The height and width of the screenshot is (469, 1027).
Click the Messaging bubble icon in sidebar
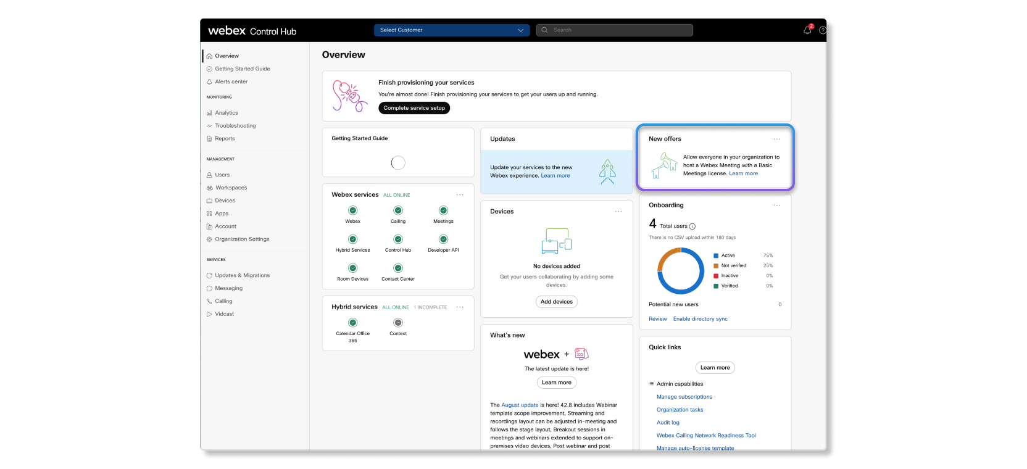209,289
